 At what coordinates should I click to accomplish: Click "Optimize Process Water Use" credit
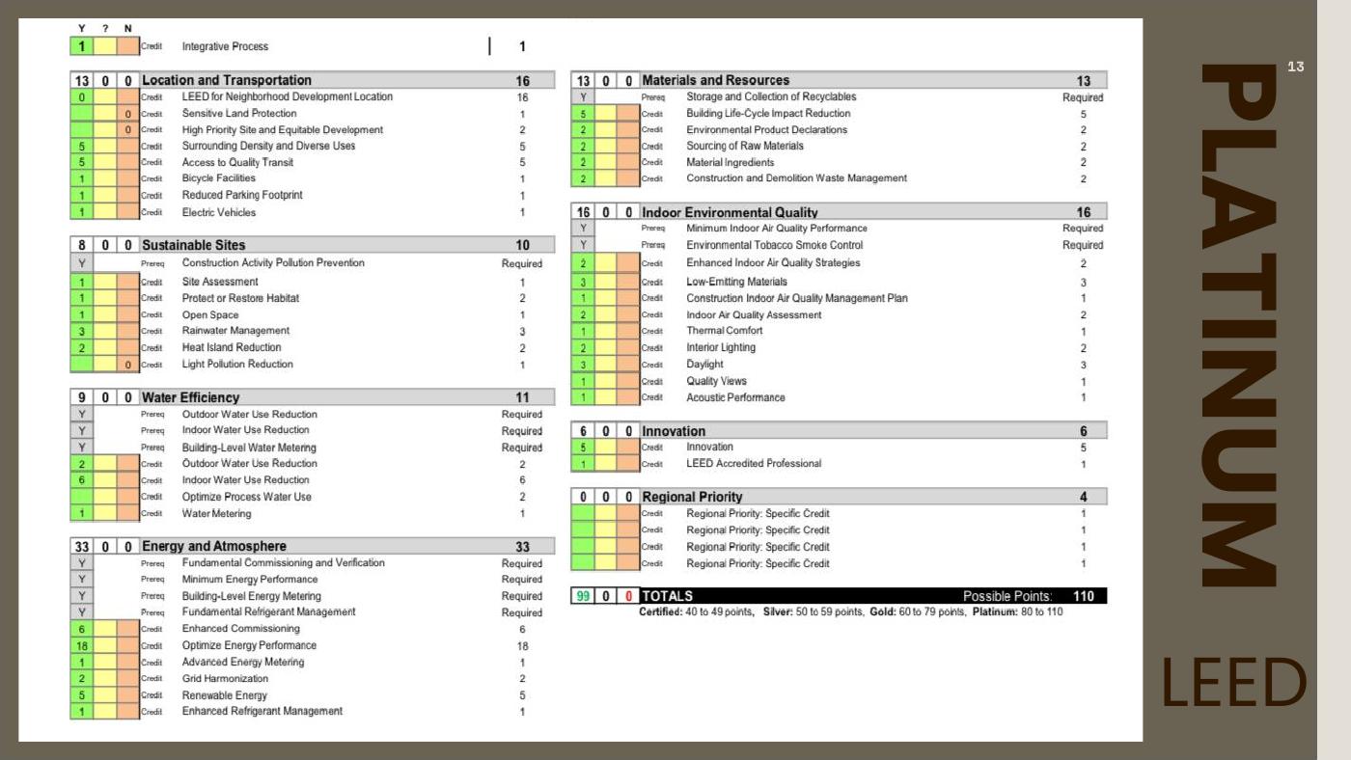(246, 497)
